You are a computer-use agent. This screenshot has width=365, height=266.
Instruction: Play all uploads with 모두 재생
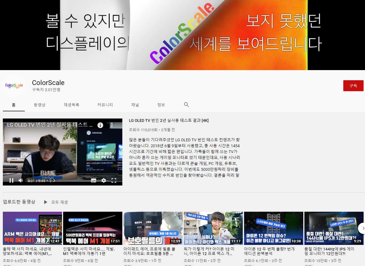pyautogui.click(x=56, y=202)
